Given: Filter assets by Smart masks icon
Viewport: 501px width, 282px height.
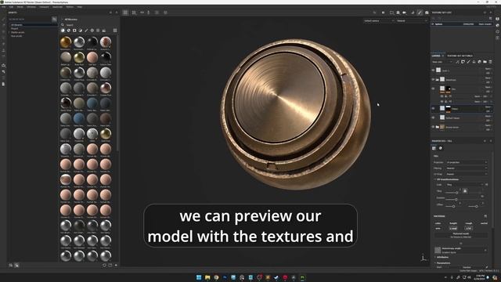Looking at the screenshot, I should (x=74, y=31).
